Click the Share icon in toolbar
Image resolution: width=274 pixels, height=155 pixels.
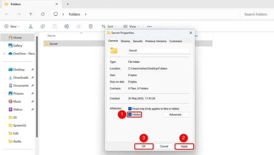79,26
